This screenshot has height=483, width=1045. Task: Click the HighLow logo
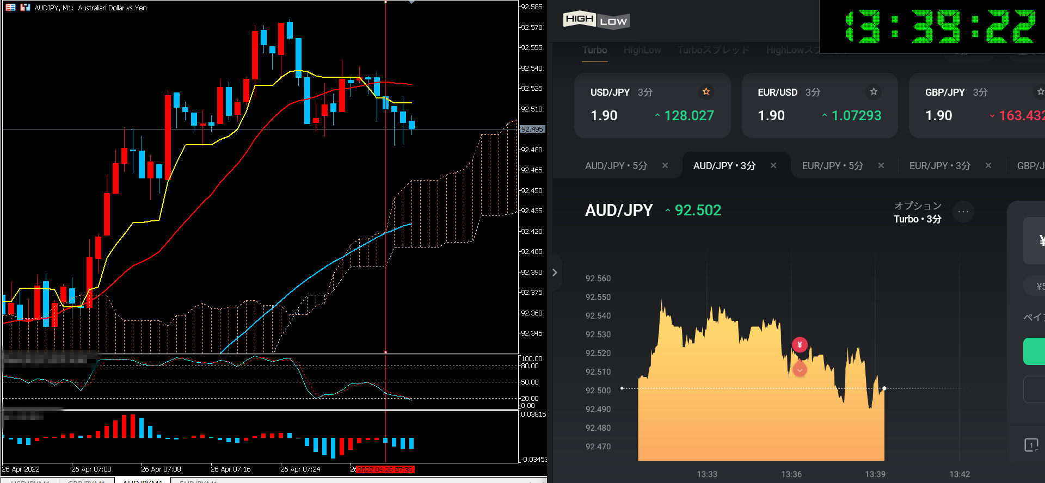(596, 20)
